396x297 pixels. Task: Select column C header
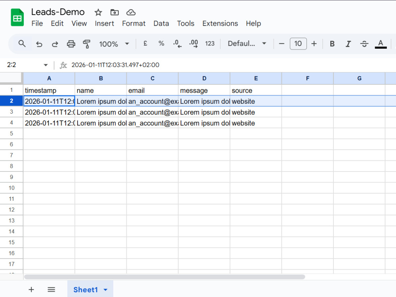(152, 78)
